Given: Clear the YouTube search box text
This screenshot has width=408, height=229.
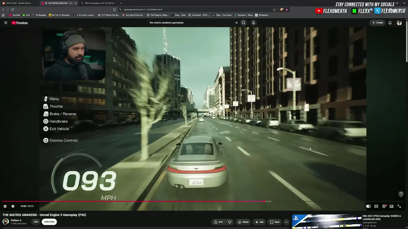Looking at the screenshot, I should click(x=237, y=23).
